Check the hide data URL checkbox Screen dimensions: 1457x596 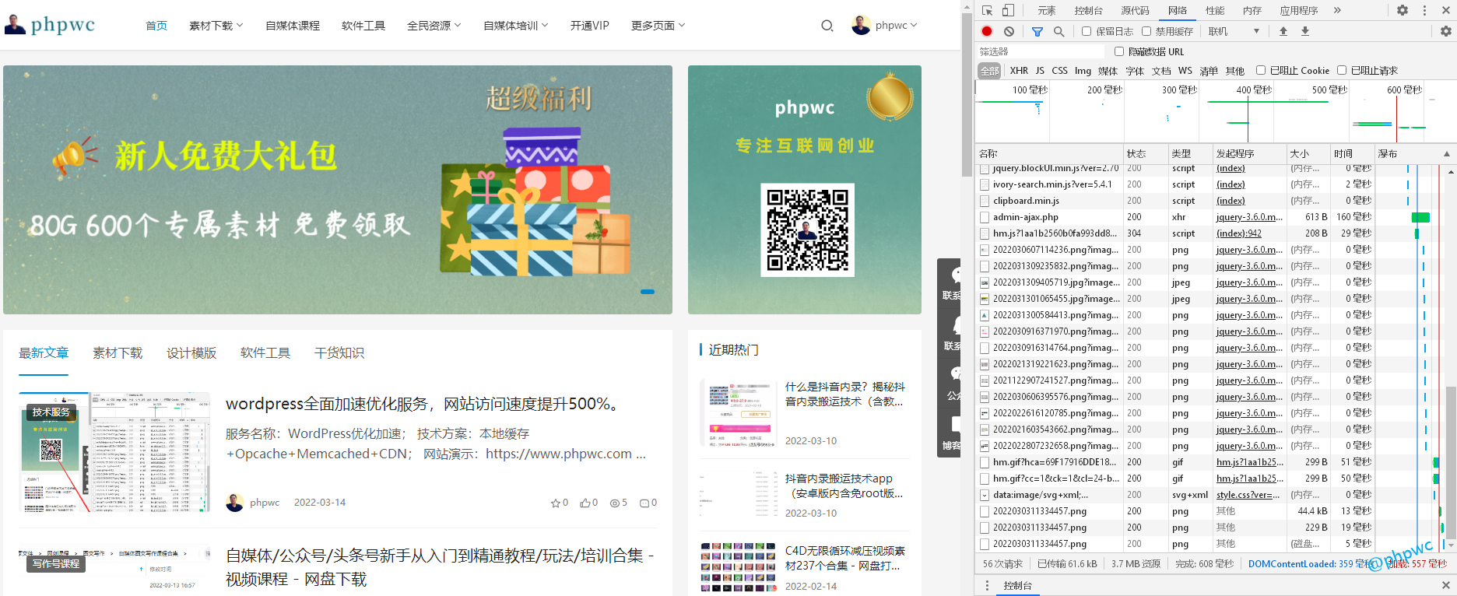(1119, 51)
